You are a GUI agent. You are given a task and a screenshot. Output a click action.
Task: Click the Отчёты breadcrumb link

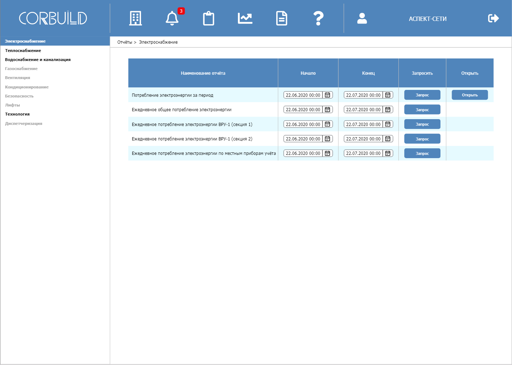tap(125, 42)
